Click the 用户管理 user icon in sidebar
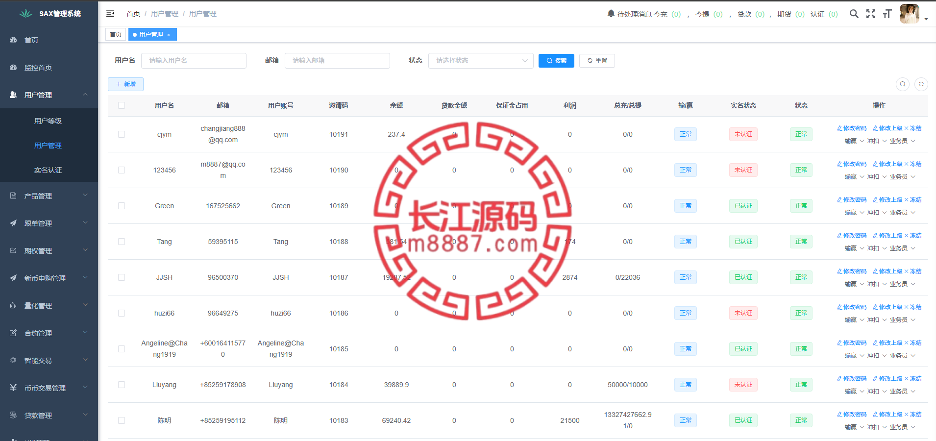The width and height of the screenshot is (936, 441). [13, 95]
